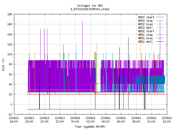Click the y-axis tick value 120

[x=10, y=44]
